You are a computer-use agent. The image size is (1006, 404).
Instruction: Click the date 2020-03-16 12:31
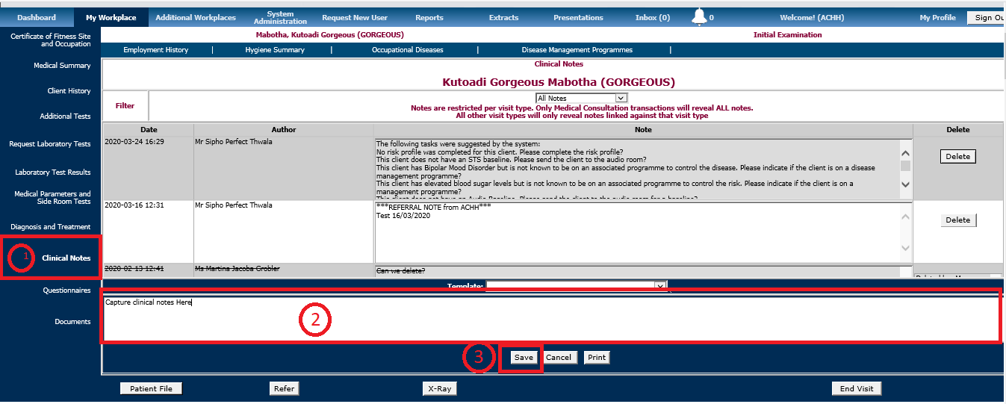coord(134,205)
